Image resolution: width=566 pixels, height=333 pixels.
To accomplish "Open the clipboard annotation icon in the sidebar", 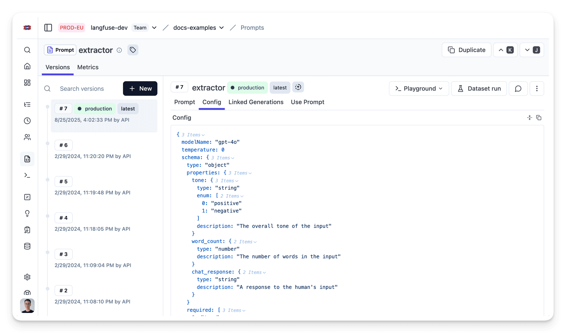I will (27, 230).
